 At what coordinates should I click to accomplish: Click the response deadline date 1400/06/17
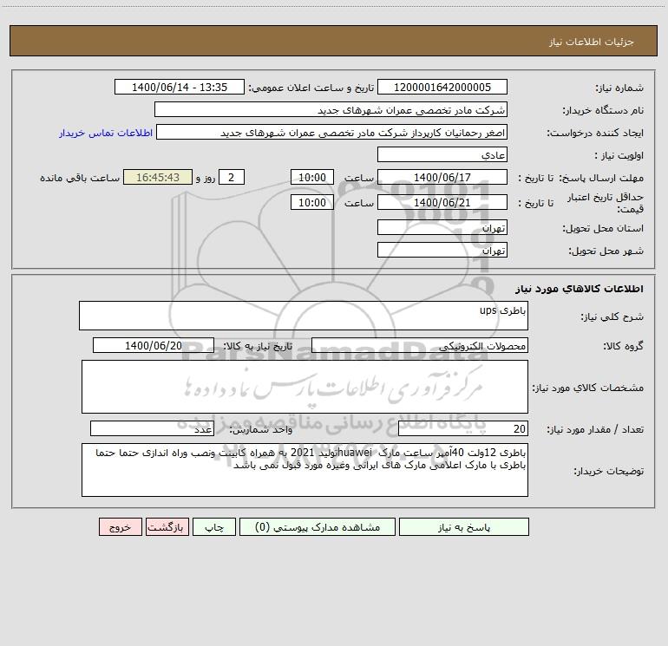tap(442, 177)
